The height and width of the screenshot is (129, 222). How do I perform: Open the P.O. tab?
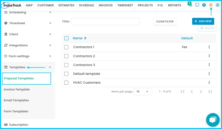[160, 5]
